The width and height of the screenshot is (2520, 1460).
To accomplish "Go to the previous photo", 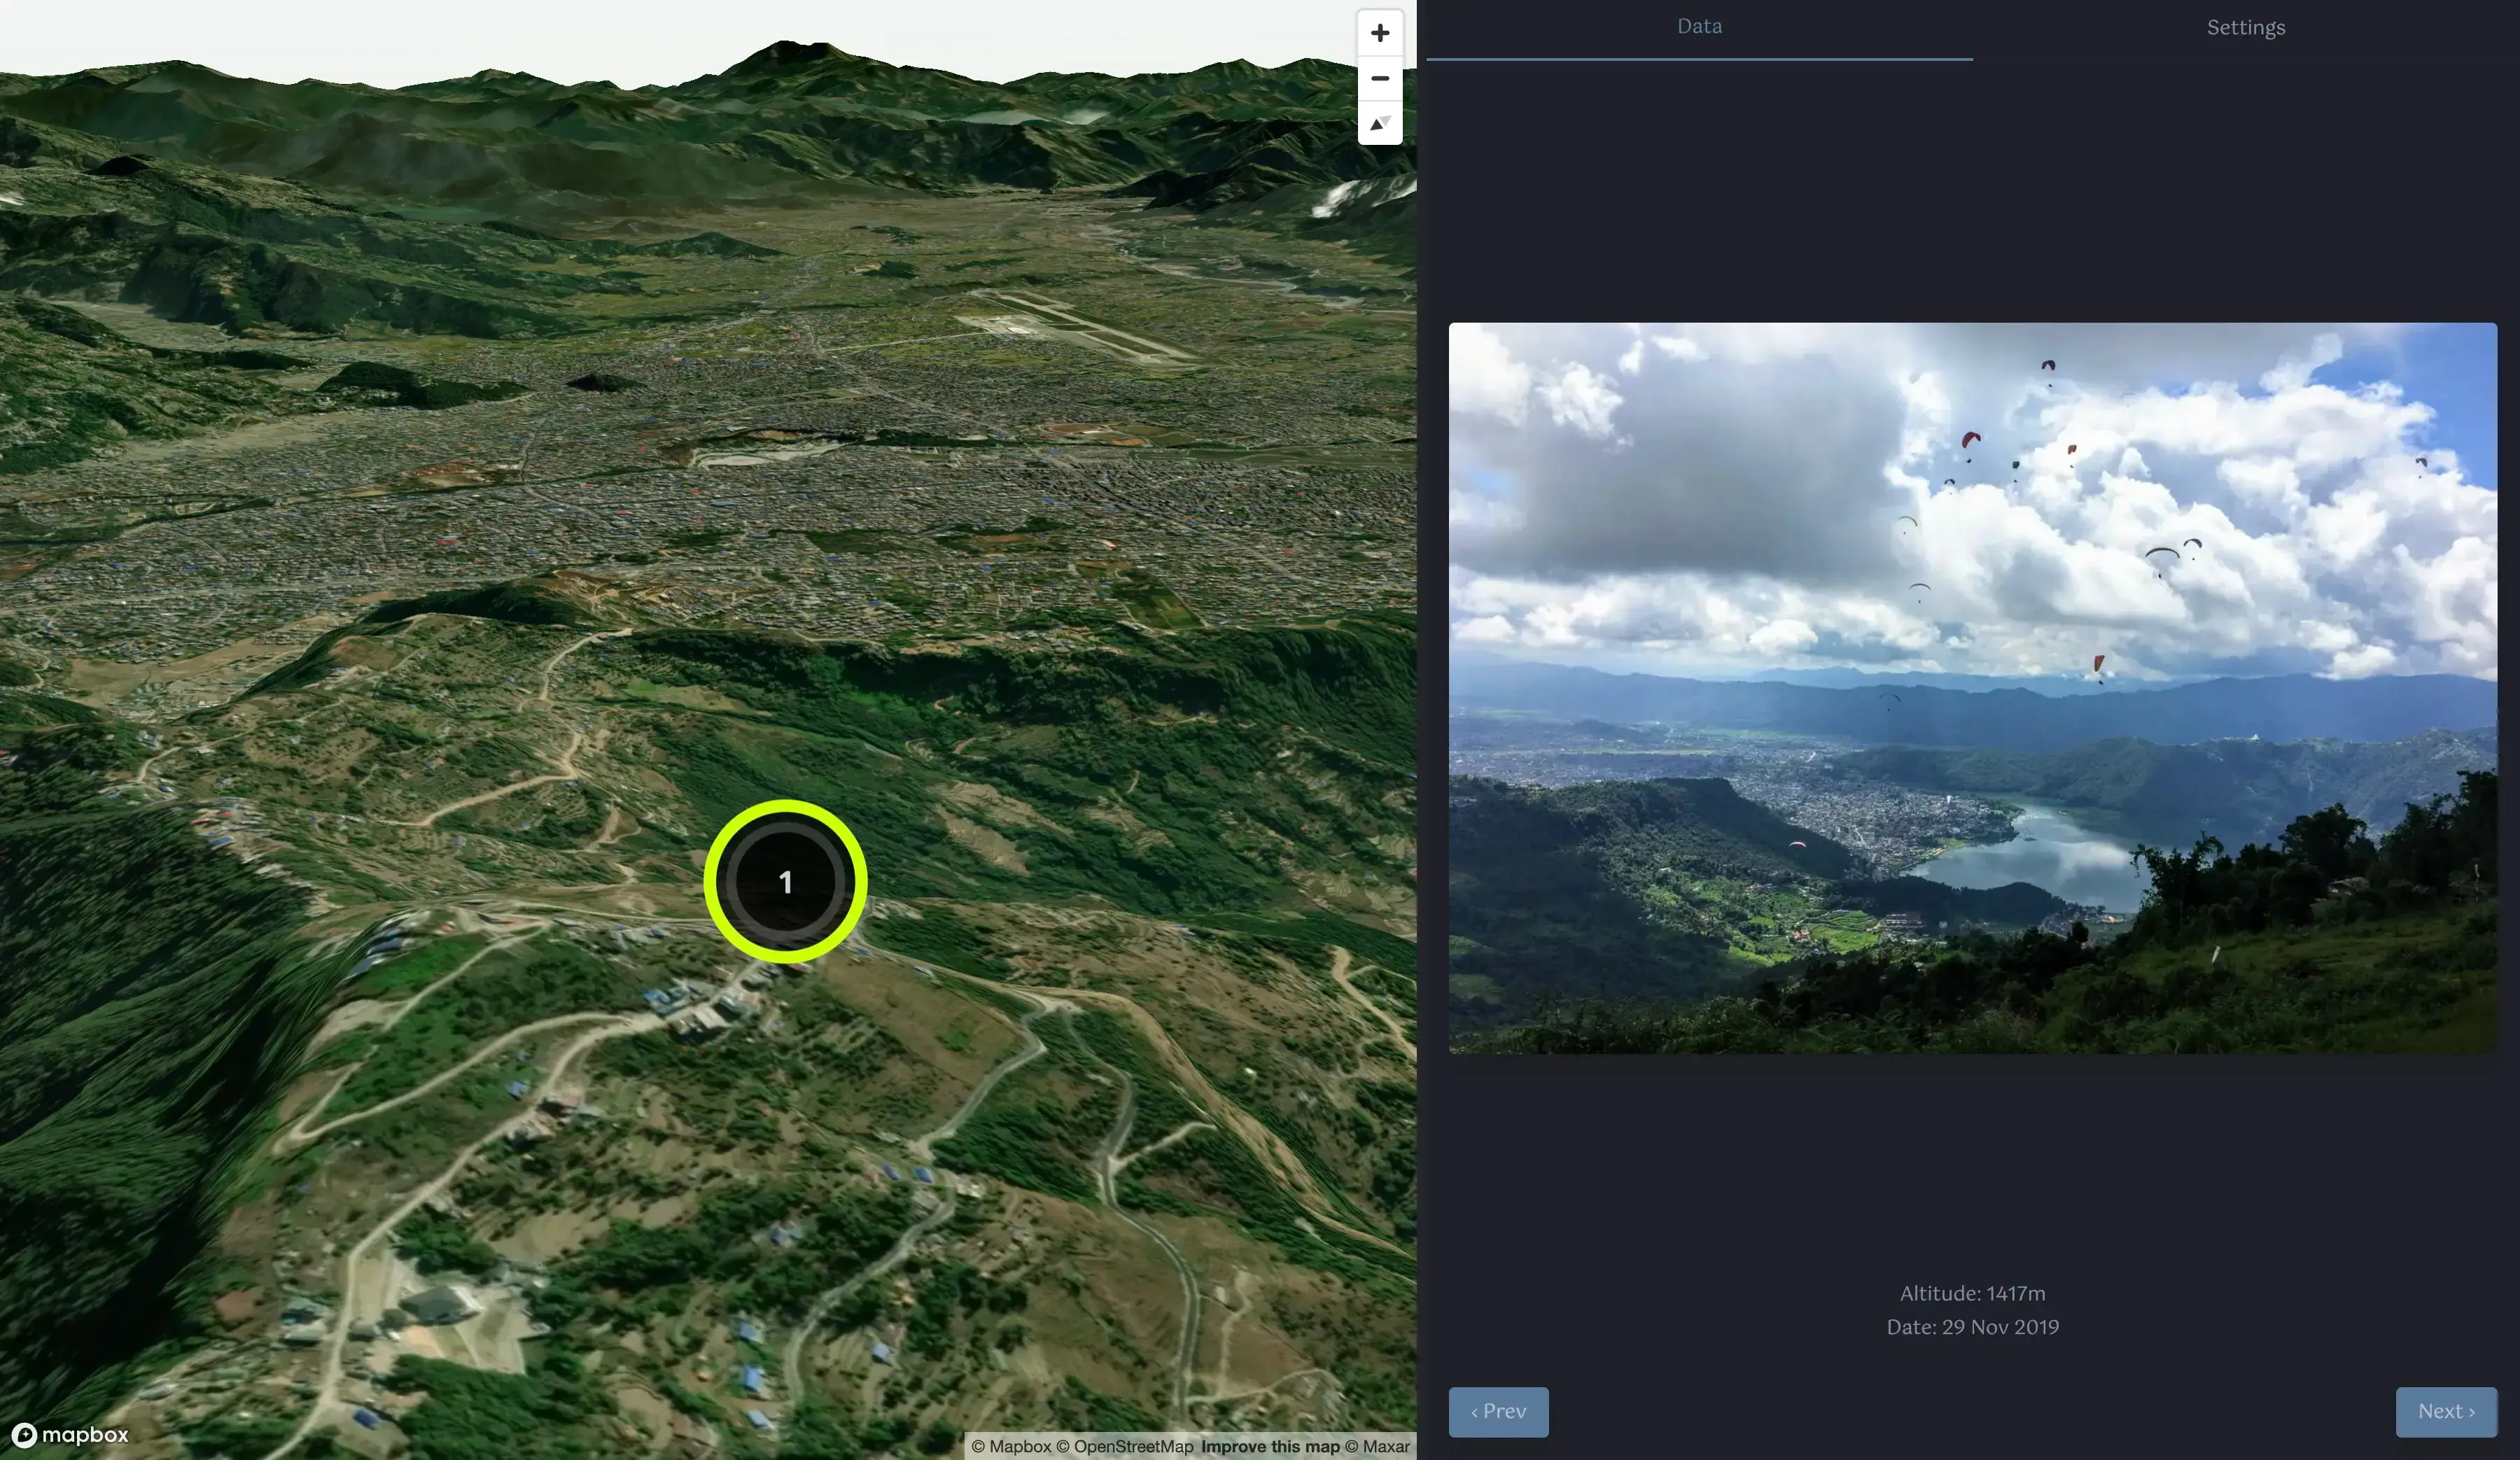I will (x=1497, y=1411).
